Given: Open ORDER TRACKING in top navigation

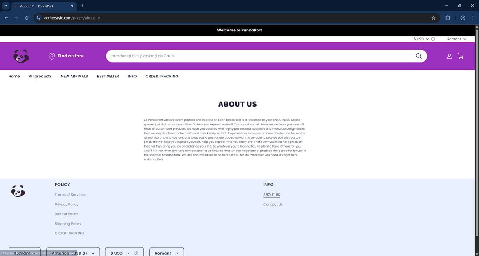Looking at the screenshot, I should point(162,77).
